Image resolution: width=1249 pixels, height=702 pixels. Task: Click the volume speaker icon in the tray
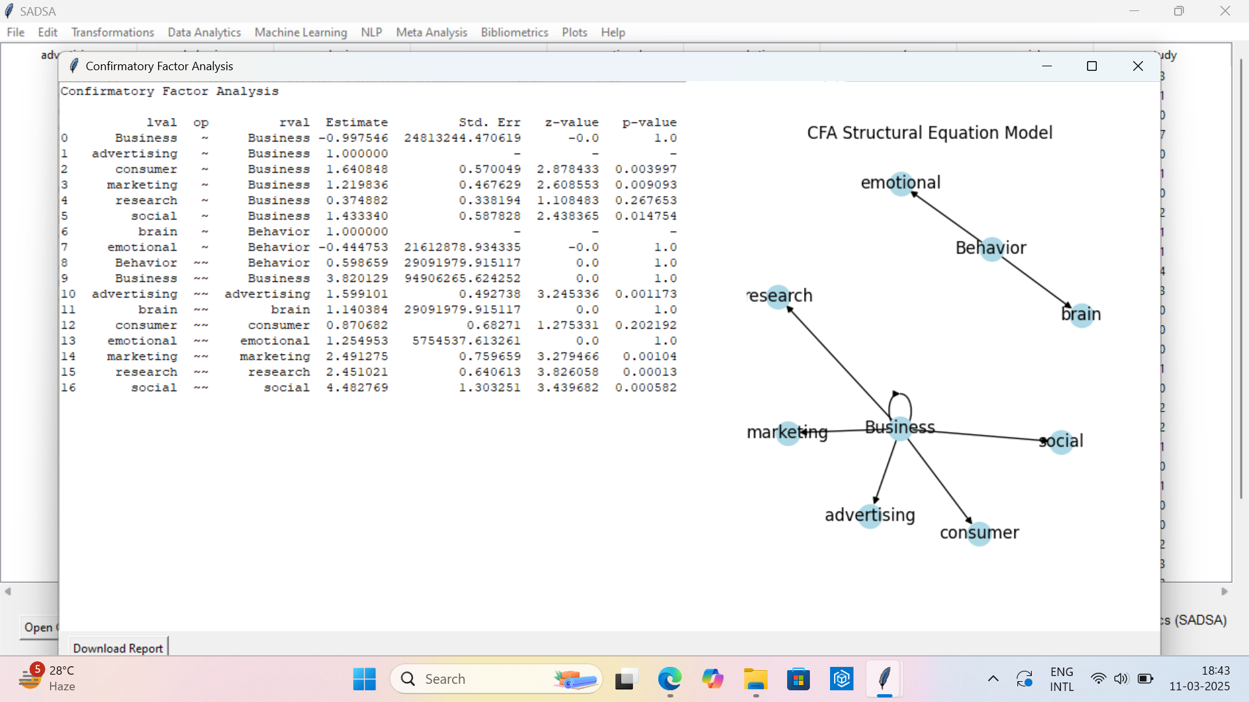click(1121, 679)
